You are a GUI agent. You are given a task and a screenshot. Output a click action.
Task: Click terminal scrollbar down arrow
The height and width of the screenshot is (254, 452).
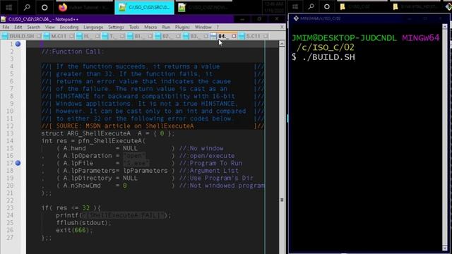(445, 248)
